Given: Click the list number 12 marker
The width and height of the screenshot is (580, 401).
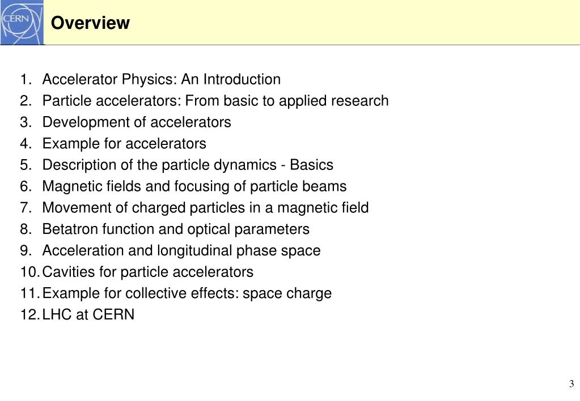Looking at the screenshot, I should 29,314.
